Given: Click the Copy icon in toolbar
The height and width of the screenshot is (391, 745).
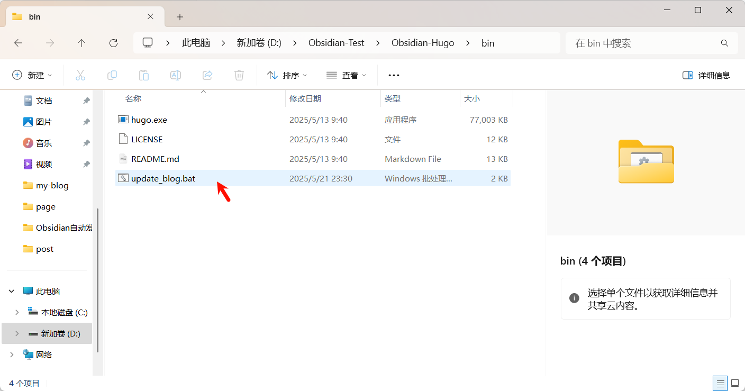Looking at the screenshot, I should [112, 75].
